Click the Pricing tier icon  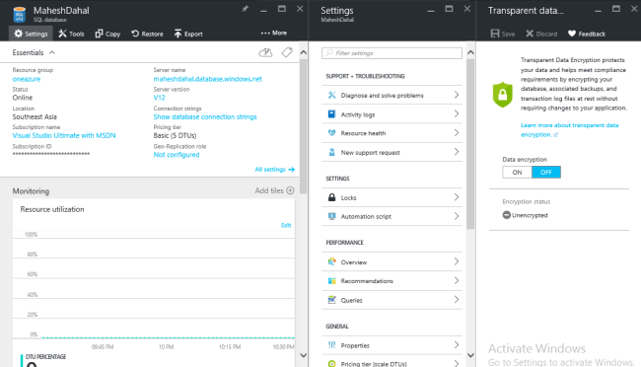(332, 363)
